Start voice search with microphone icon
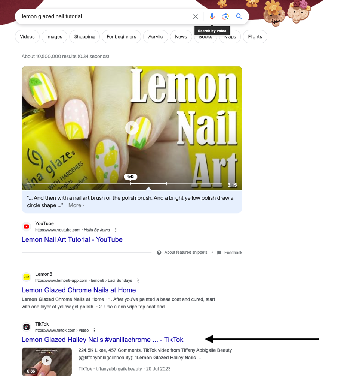Screen dimensions: 338x383 [x=212, y=16]
